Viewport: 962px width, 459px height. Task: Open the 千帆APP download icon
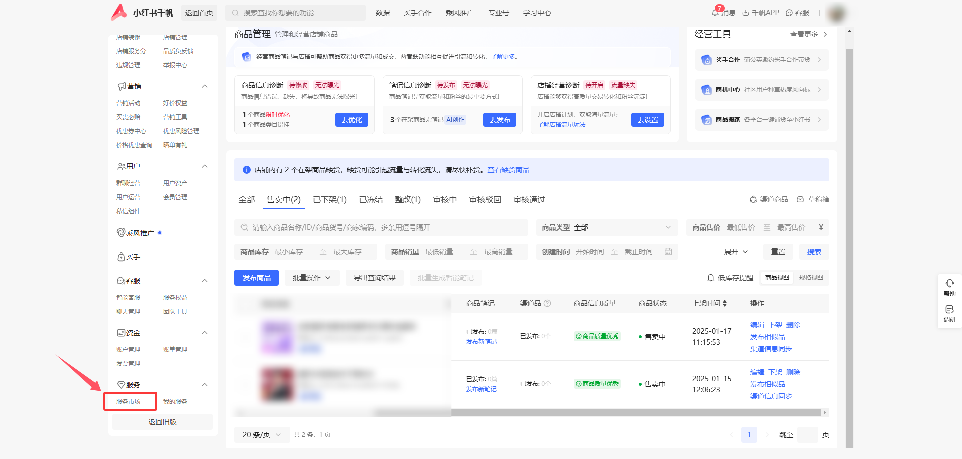(746, 13)
